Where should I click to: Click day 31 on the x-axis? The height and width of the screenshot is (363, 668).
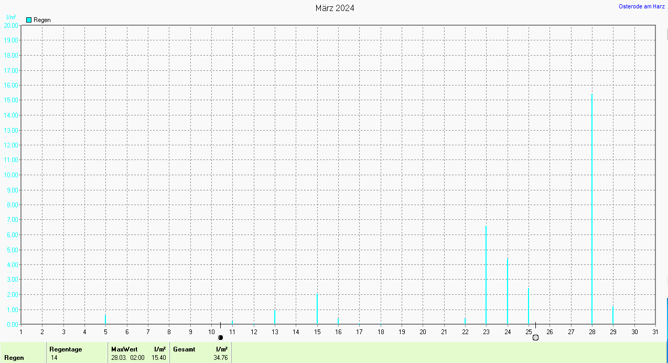click(x=655, y=332)
